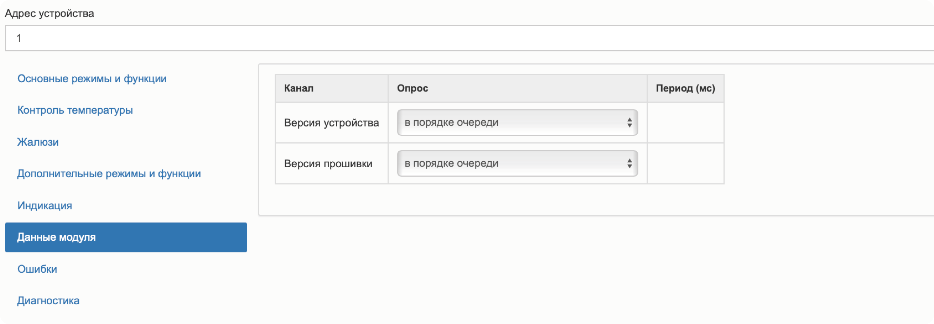
Task: Open the Ошибки section
Action: 37,269
